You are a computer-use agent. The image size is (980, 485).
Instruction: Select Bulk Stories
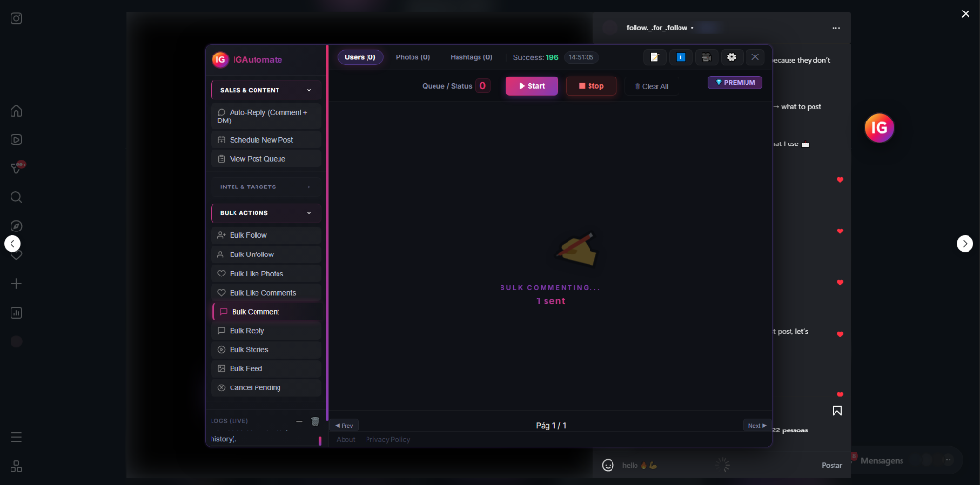pos(266,350)
